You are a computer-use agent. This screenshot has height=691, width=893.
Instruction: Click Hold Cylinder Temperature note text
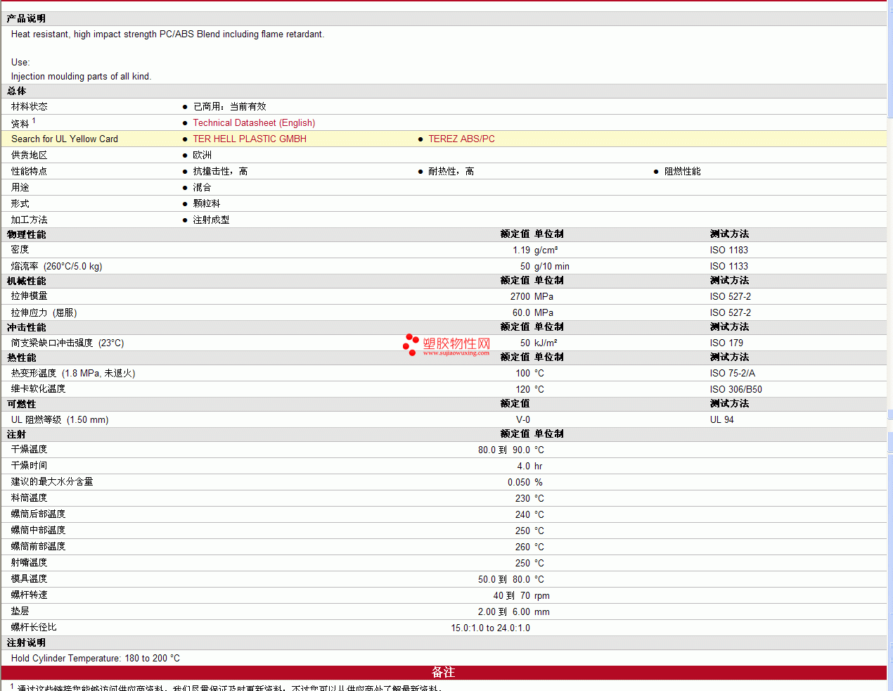pos(96,659)
